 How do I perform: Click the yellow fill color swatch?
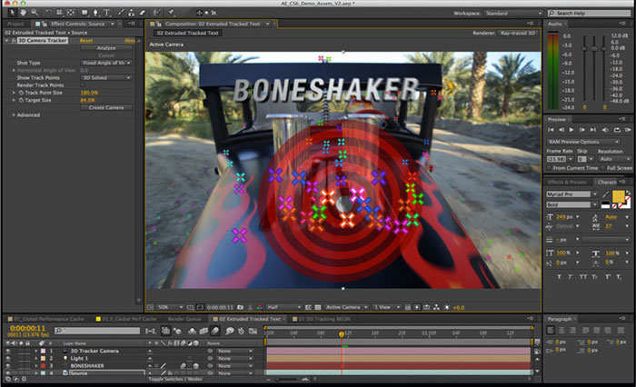[x=618, y=196]
